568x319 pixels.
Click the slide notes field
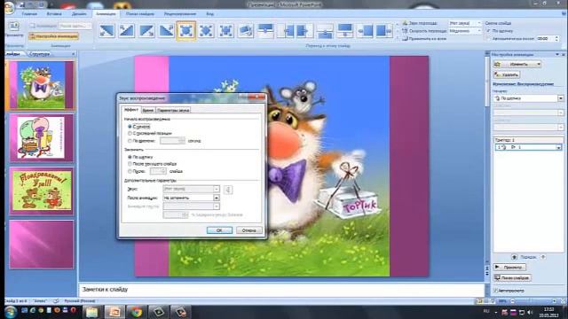281,290
